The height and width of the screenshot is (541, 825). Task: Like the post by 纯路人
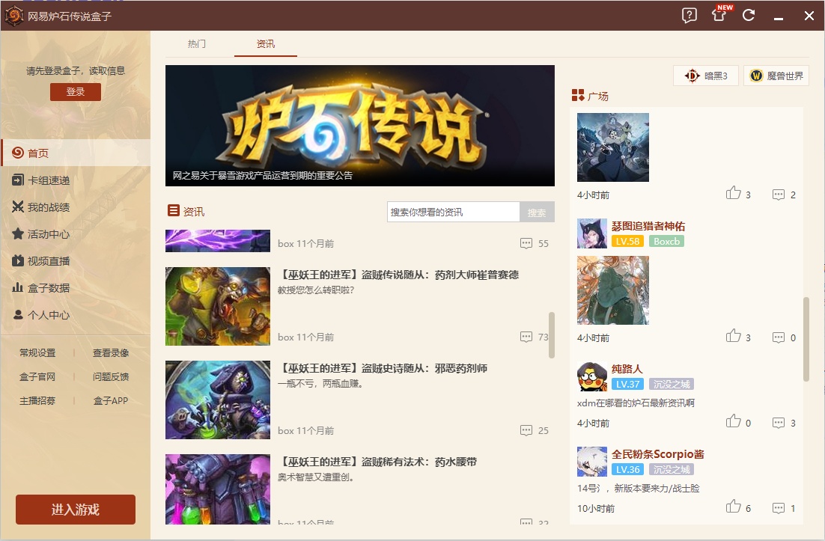pos(734,422)
